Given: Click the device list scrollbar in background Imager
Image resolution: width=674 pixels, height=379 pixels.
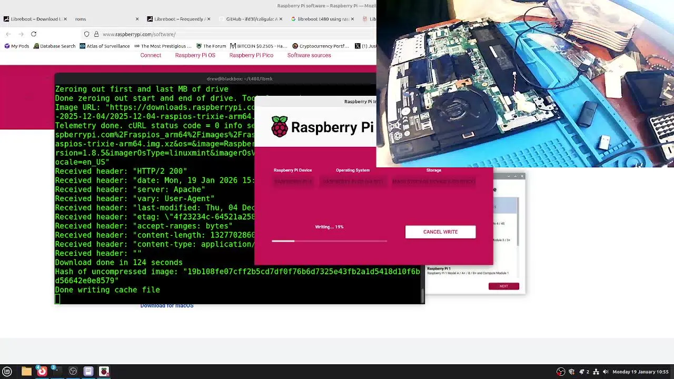Looking at the screenshot, I should pos(518,221).
